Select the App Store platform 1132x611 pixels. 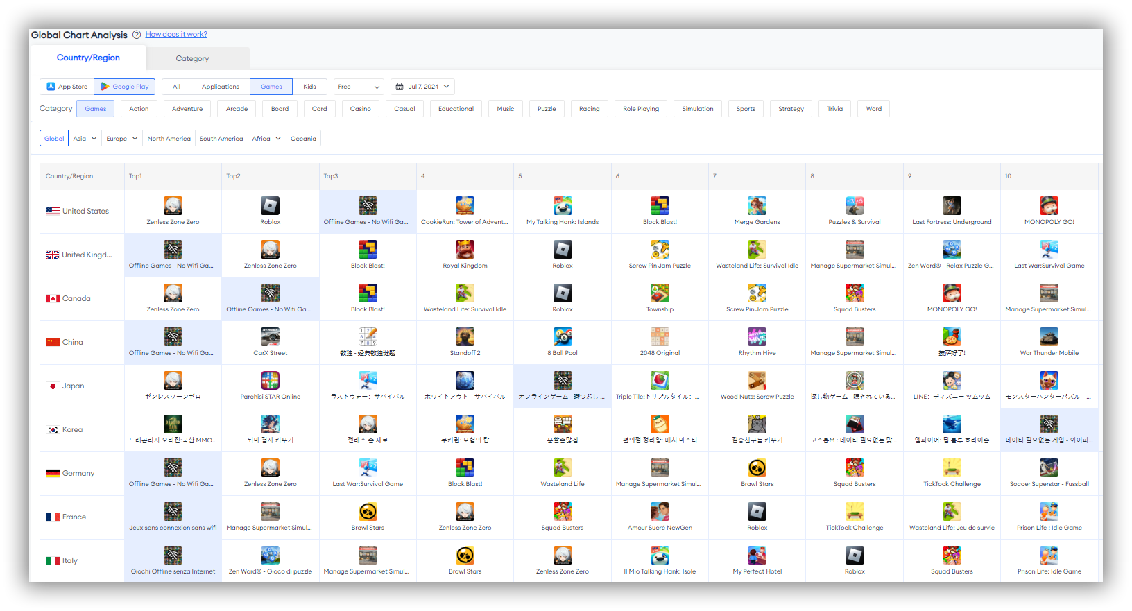[x=67, y=87]
